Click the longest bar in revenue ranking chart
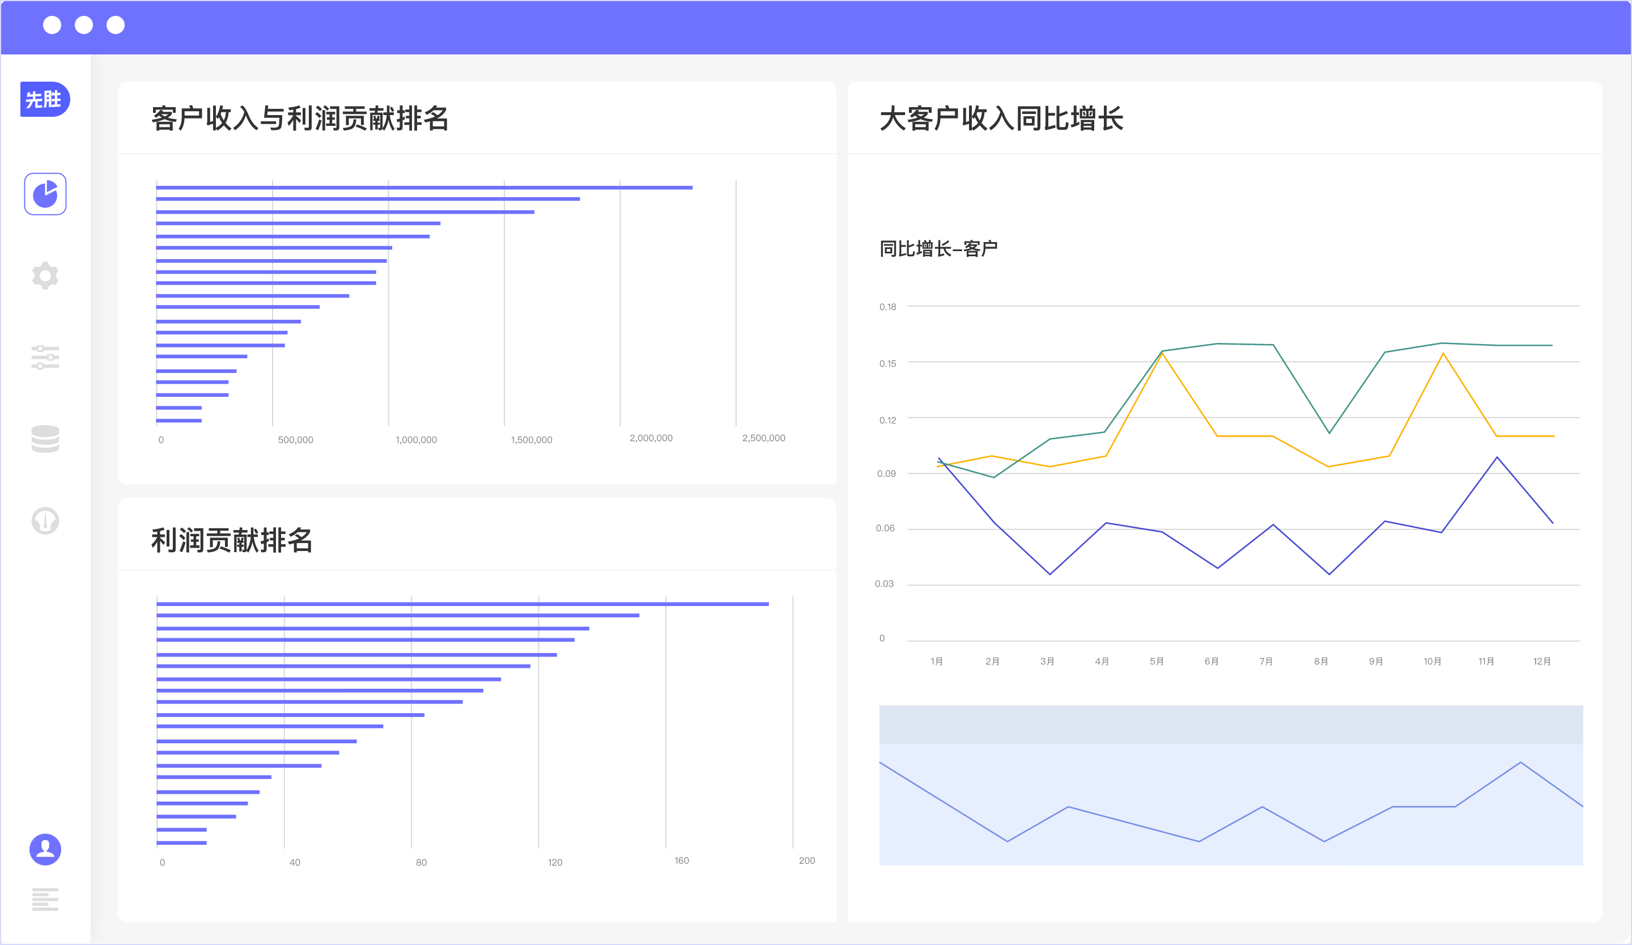This screenshot has height=945, width=1632. coord(424,188)
